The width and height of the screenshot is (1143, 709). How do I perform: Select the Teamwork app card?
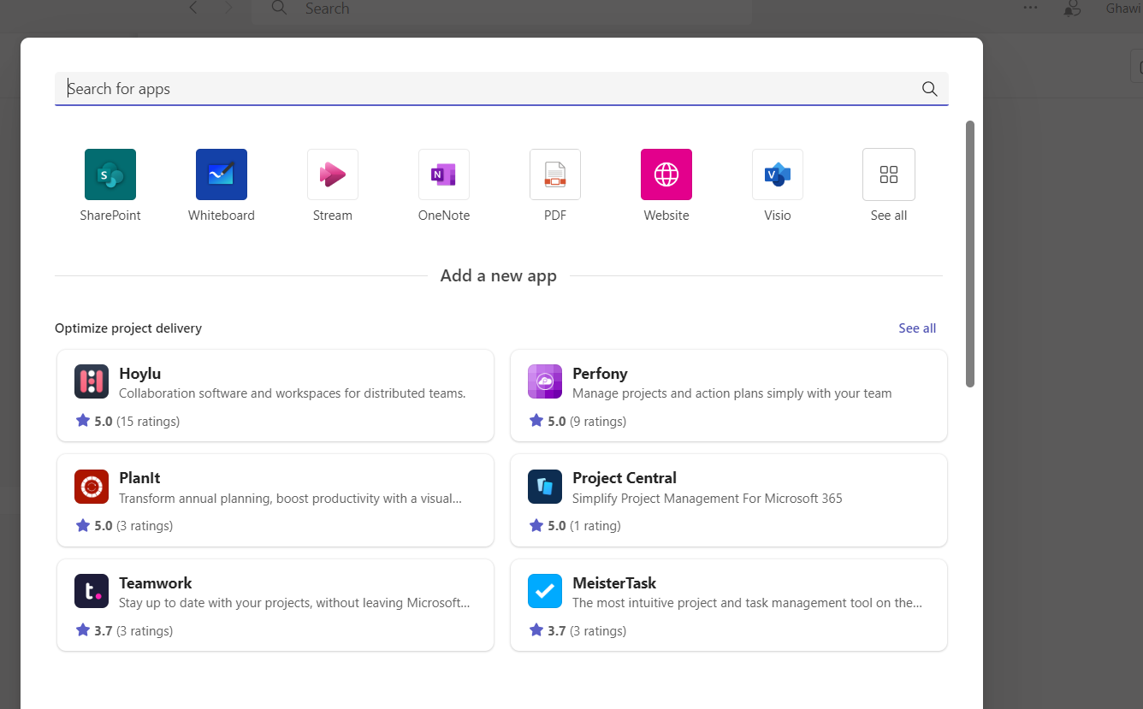pos(275,606)
